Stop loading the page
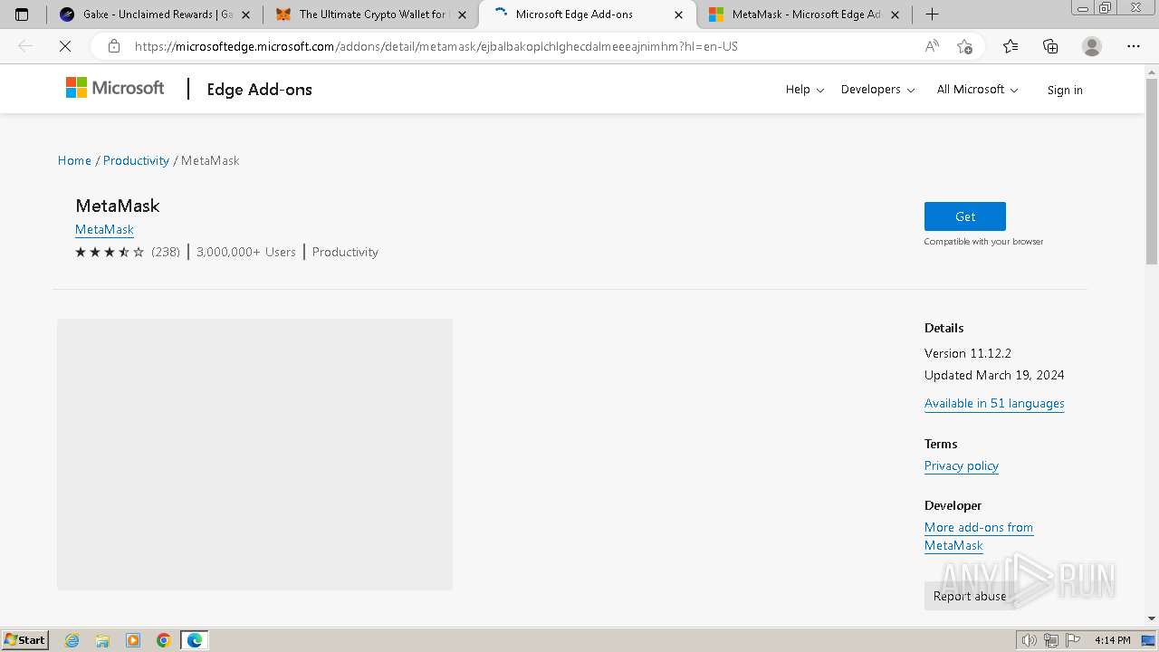The image size is (1159, 652). 65,46
